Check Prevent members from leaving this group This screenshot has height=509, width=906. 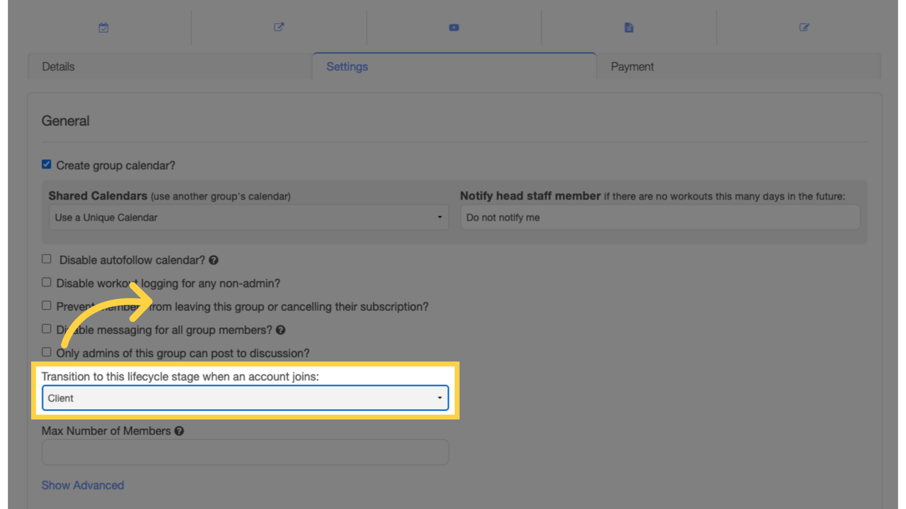(46, 305)
